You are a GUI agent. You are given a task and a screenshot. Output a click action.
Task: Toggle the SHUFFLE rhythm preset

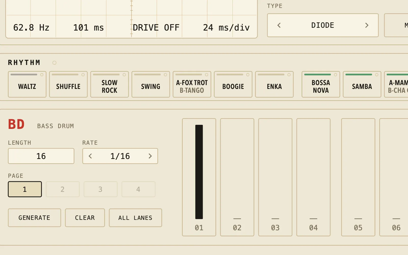click(x=68, y=84)
